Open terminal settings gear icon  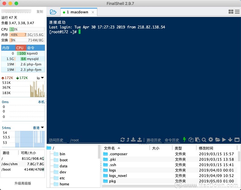pos(211,140)
